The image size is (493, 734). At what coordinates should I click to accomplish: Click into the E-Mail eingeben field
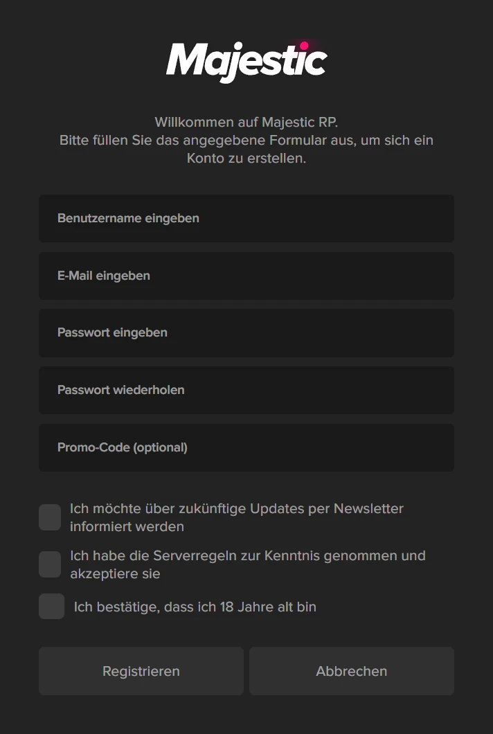click(x=247, y=276)
